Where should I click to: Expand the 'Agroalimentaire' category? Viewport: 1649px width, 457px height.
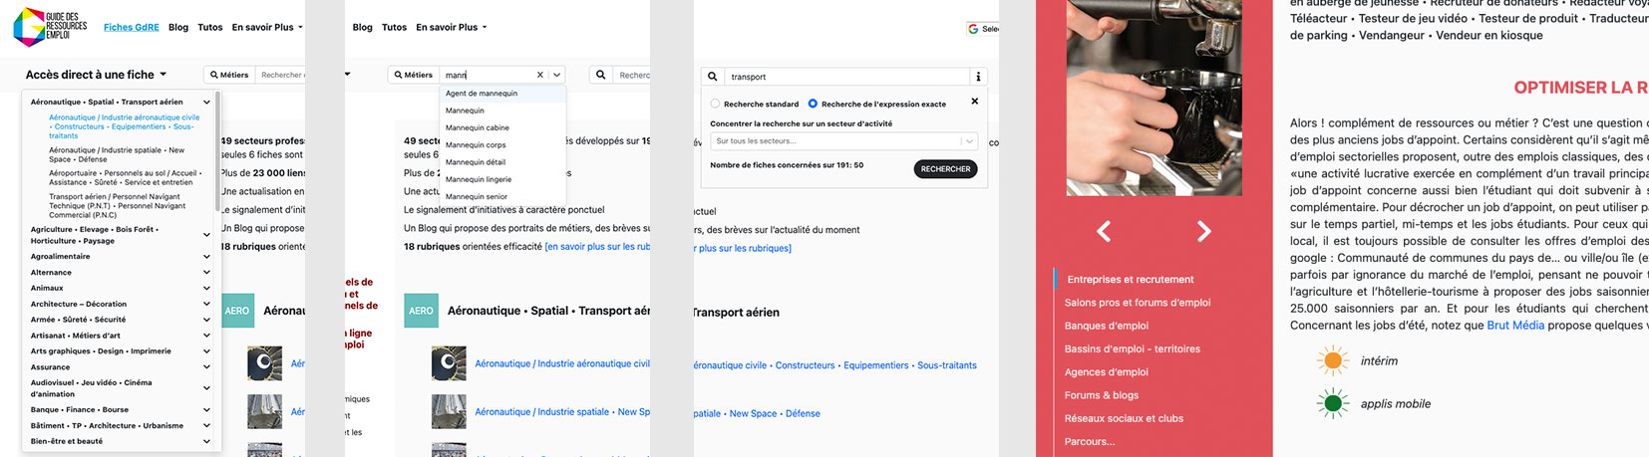206,257
